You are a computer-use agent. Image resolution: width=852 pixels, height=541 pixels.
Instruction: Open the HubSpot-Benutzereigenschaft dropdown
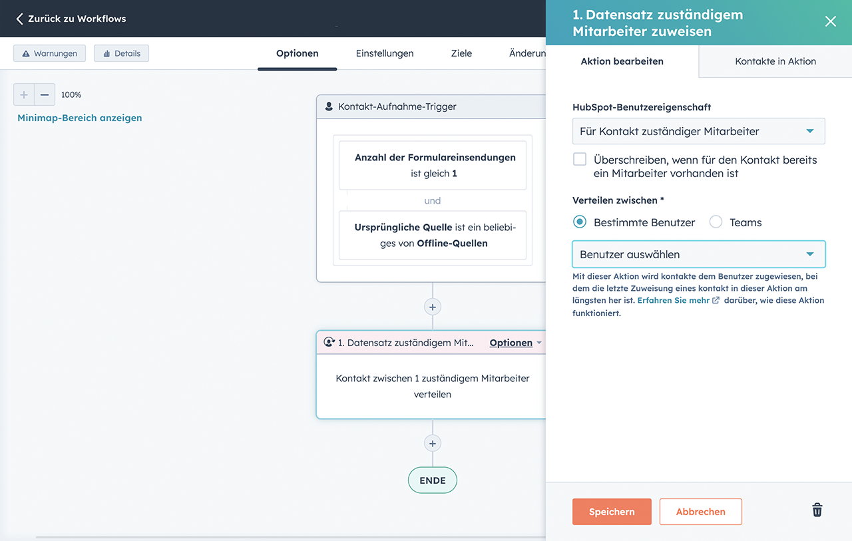coord(698,131)
